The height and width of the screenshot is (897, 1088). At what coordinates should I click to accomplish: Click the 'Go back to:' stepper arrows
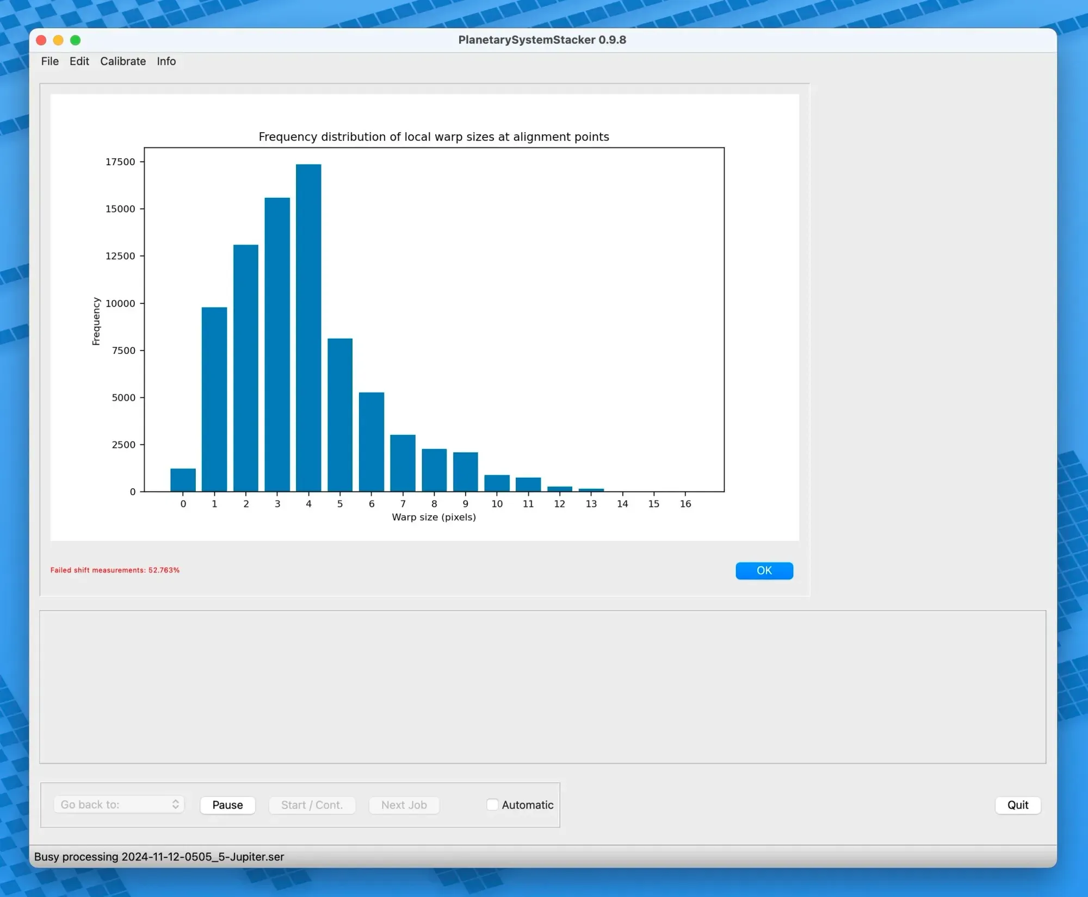(176, 805)
